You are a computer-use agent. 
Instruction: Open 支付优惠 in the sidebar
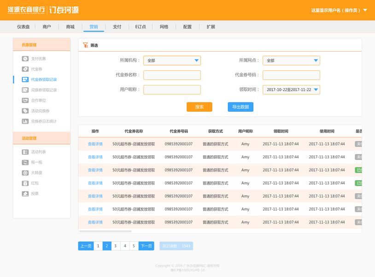38,59
